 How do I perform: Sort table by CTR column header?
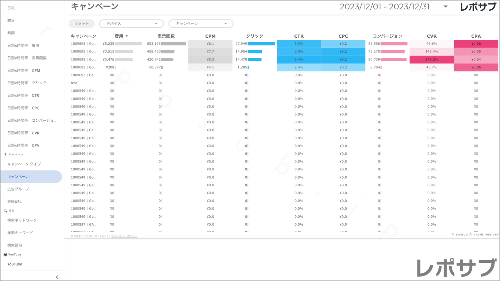pos(299,36)
